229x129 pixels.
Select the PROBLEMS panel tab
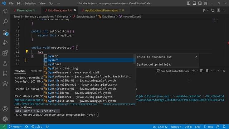(x=36, y=71)
